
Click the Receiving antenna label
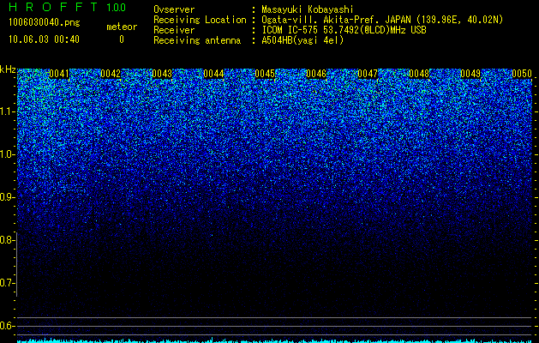point(197,40)
